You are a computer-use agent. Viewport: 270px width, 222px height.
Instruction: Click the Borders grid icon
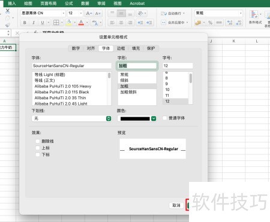(x=56, y=23)
